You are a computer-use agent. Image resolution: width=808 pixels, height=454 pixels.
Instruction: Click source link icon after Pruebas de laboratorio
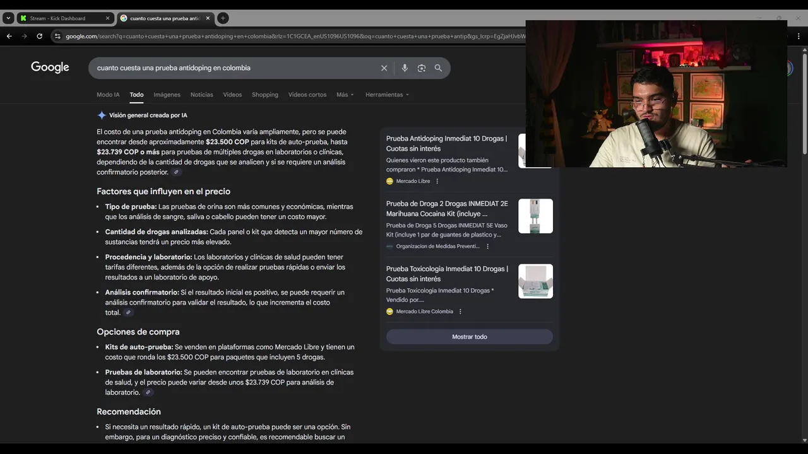[x=148, y=392]
